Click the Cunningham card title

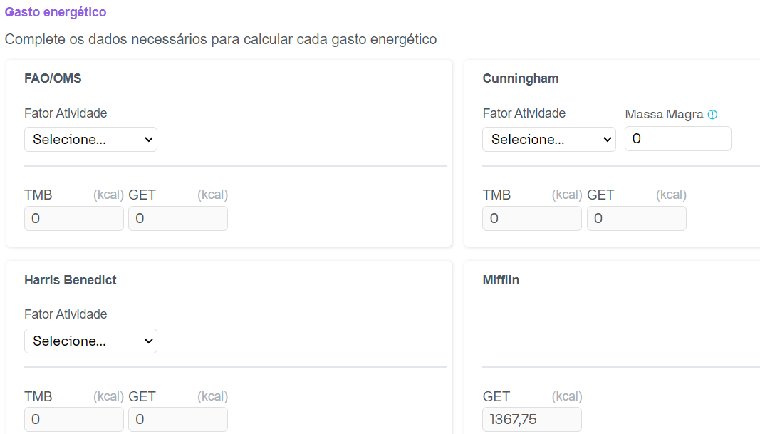(x=521, y=78)
